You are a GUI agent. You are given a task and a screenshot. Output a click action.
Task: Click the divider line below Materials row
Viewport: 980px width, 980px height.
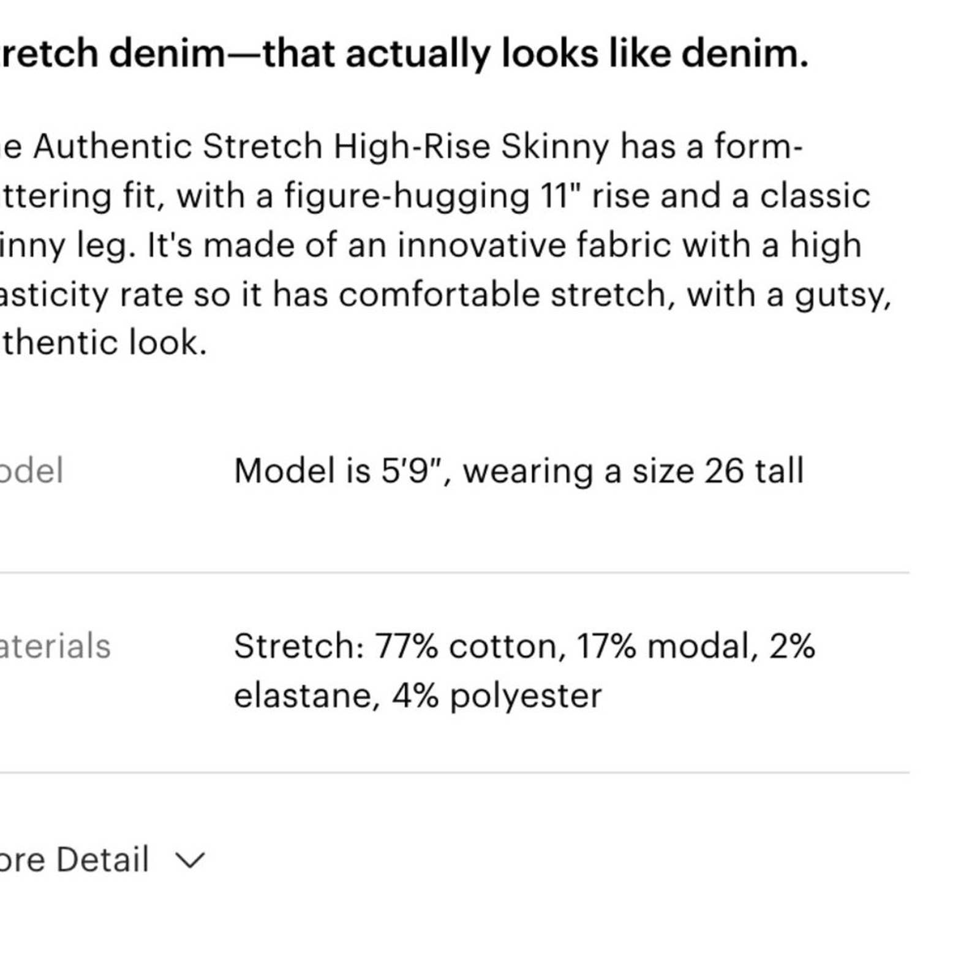[454, 772]
